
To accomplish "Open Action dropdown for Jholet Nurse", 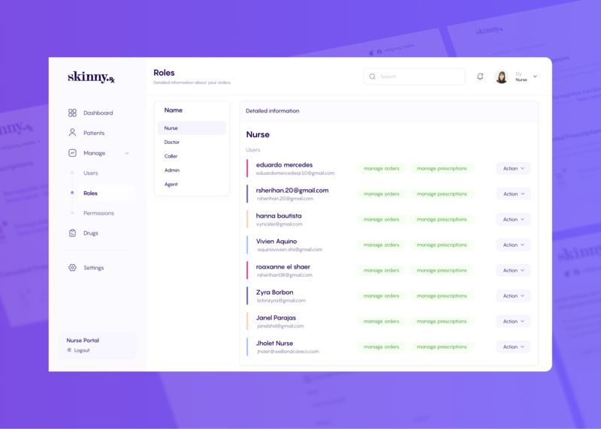I will [513, 347].
